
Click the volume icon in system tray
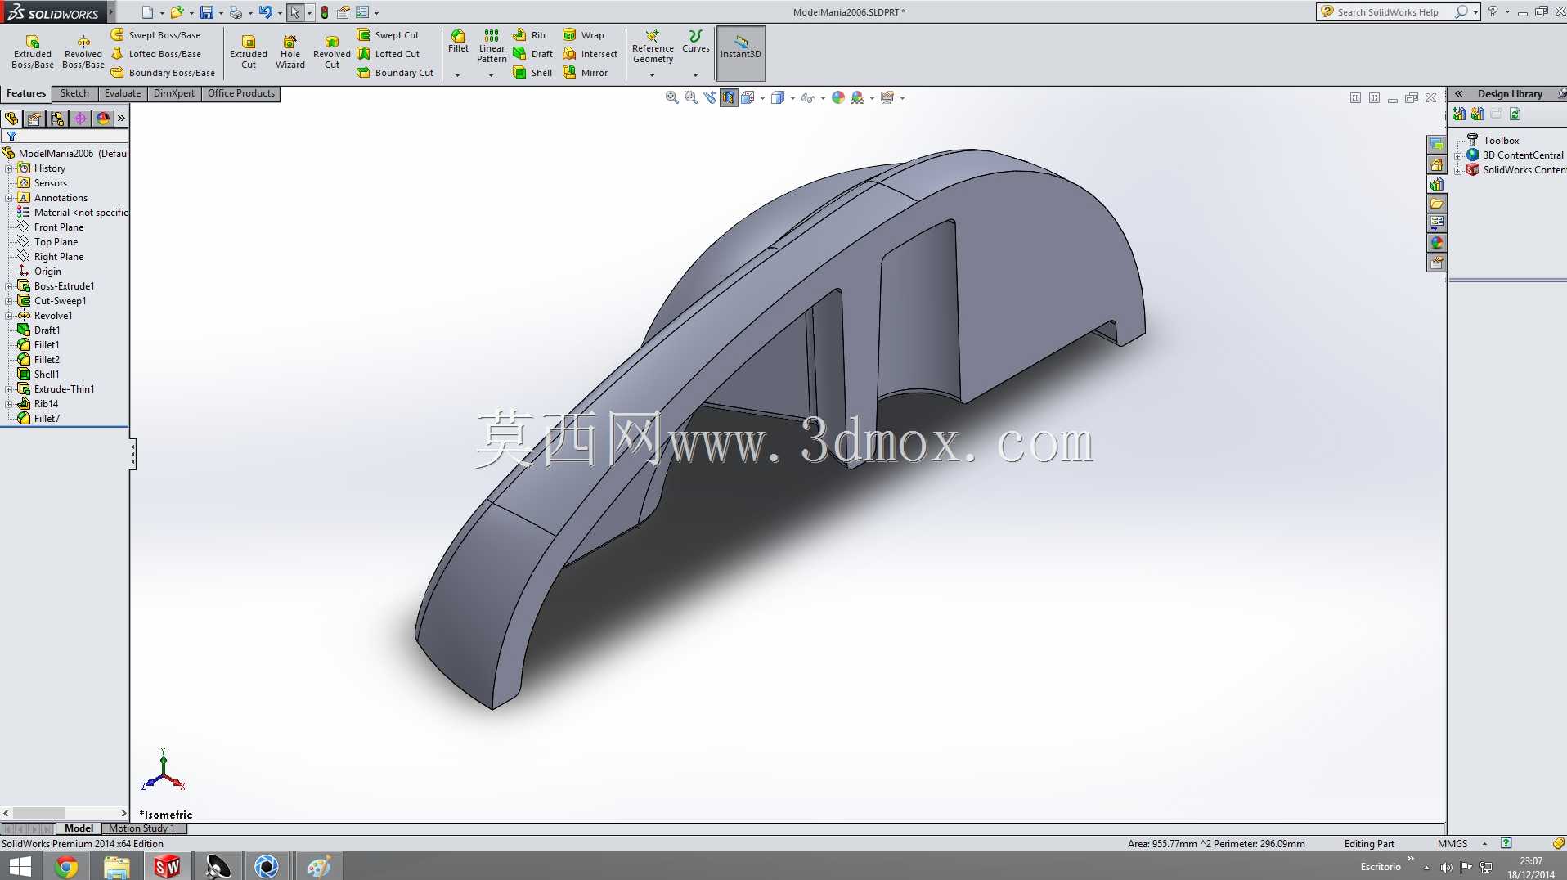click(1446, 867)
